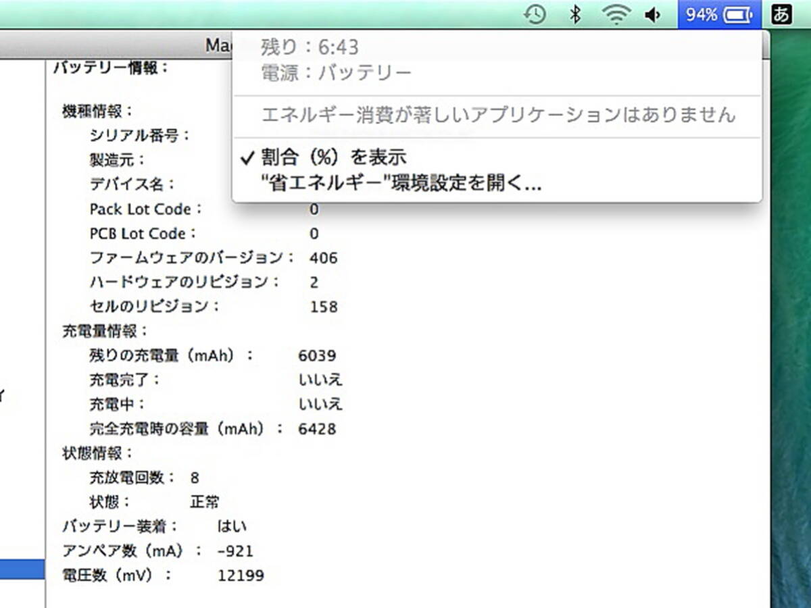The height and width of the screenshot is (608, 811).
Task: Expand the Wi-Fi network list
Action: [x=616, y=14]
